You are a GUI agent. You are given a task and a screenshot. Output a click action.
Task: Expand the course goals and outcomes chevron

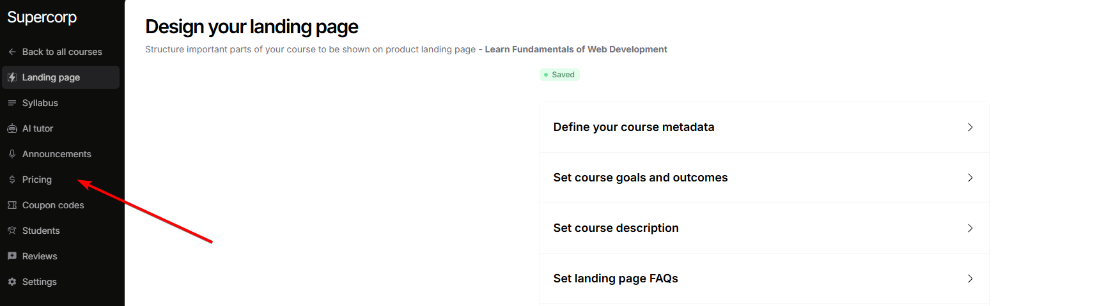click(970, 178)
